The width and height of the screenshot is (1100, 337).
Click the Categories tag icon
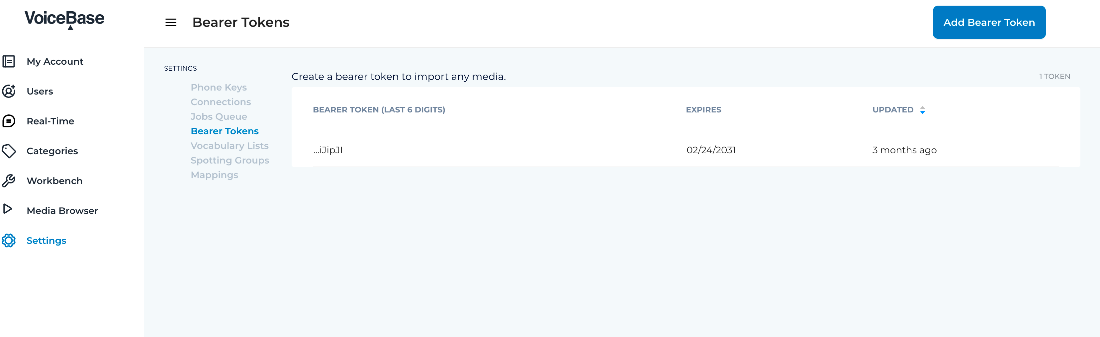pos(9,151)
